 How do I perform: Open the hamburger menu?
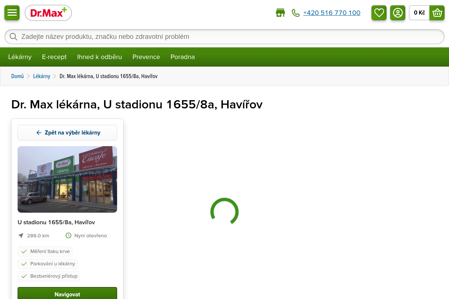pos(12,13)
